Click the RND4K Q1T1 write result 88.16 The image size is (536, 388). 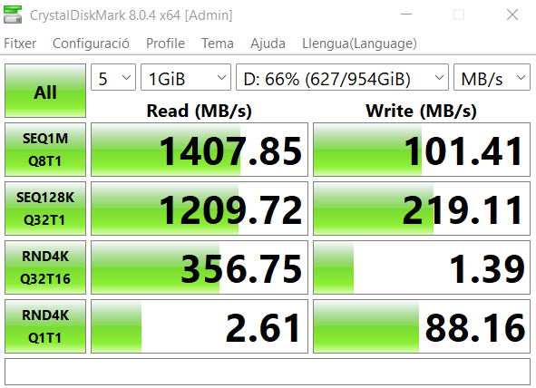[x=422, y=326]
